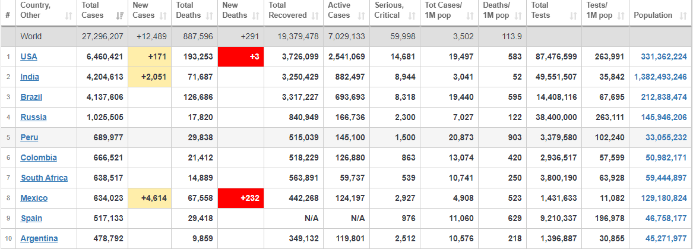Open Spain population 46,758,177 link

[x=666, y=218]
